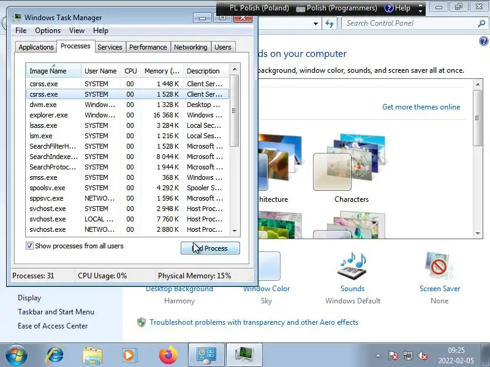Select the smss.exe process row
490x367 pixels.
click(128, 177)
